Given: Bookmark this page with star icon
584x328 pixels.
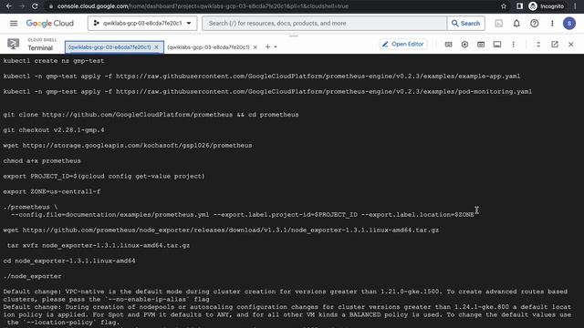Looking at the screenshot, I should pyautogui.click(x=504, y=6).
